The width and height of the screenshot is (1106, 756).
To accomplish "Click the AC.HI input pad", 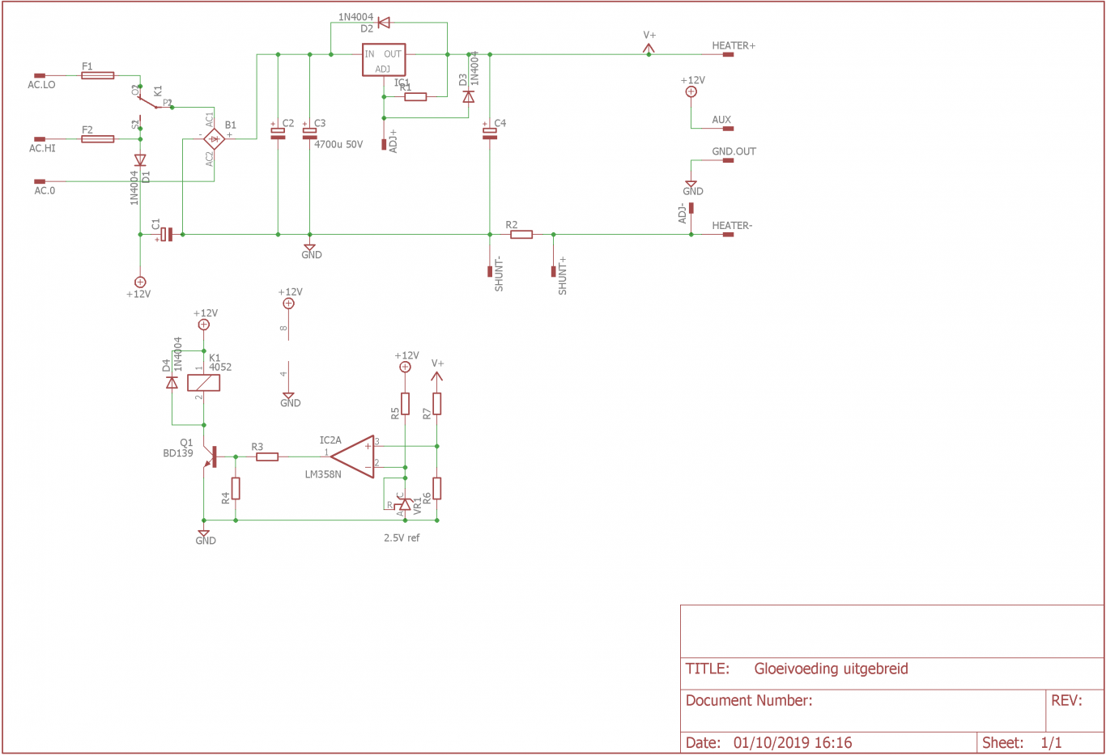I will point(40,139).
